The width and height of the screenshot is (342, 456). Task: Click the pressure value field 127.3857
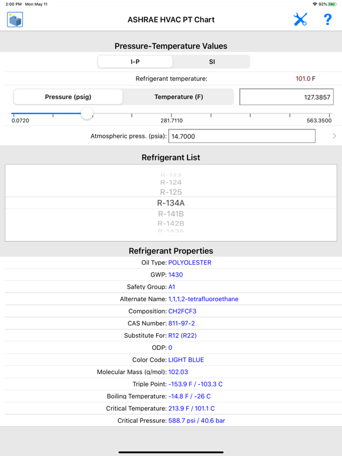tap(286, 97)
